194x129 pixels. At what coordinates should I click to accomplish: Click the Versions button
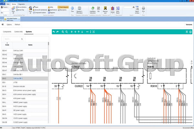tap(189, 25)
